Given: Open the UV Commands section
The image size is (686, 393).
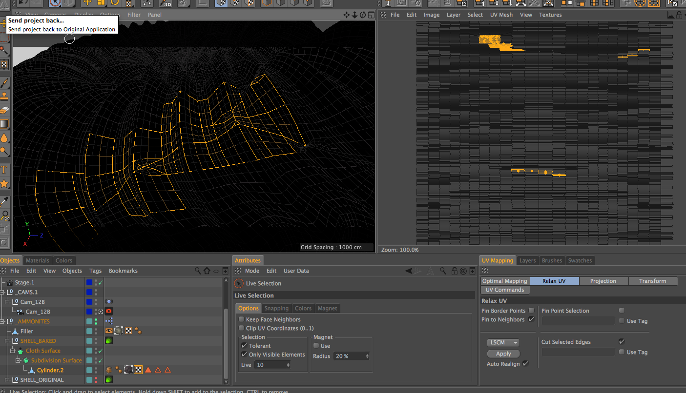Looking at the screenshot, I should pos(505,290).
